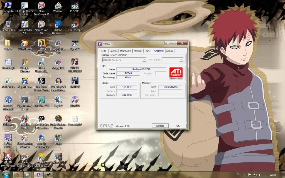This screenshot has height=178, width=285.
Task: Select the Revo Uninstaller shortcut
Action: (41, 66)
